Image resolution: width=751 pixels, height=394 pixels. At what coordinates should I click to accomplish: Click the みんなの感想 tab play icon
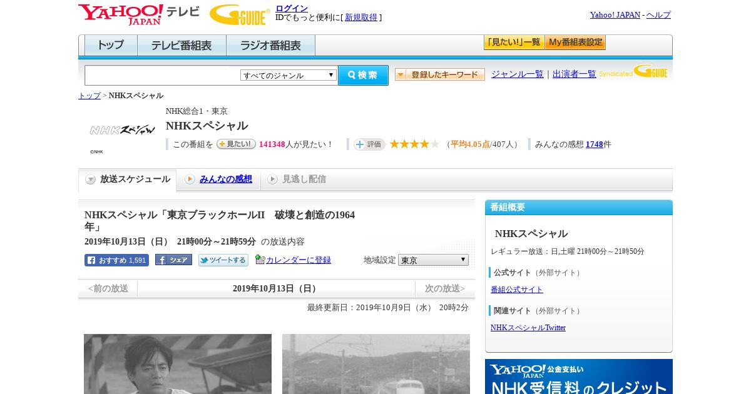(190, 179)
